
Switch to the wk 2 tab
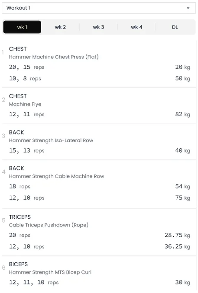[x=60, y=27]
